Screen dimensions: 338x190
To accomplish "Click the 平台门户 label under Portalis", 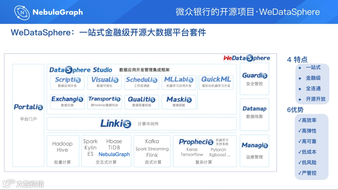I will coord(28,119).
